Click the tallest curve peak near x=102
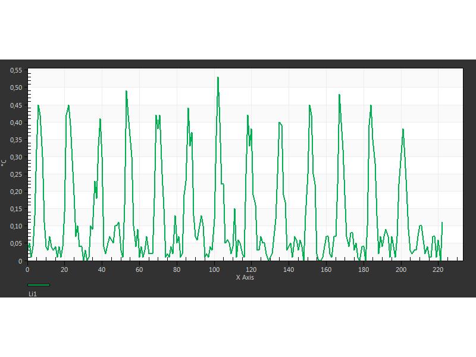The width and height of the screenshot is (476, 357). click(218, 78)
